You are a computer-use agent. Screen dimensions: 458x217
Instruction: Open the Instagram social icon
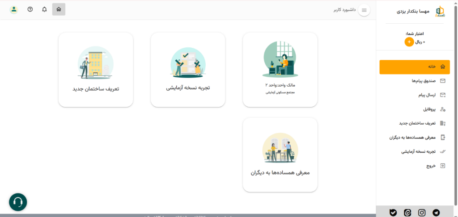tap(422, 213)
